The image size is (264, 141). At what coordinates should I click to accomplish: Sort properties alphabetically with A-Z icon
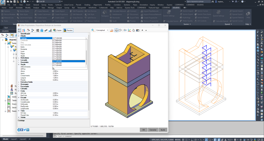point(24,30)
